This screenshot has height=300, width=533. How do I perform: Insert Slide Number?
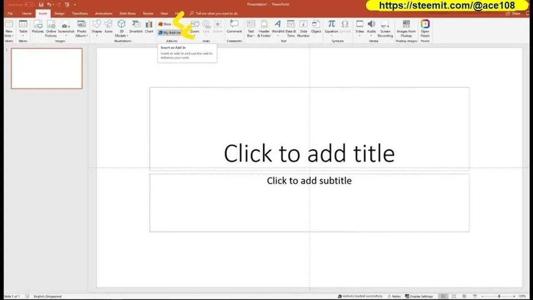click(x=303, y=28)
